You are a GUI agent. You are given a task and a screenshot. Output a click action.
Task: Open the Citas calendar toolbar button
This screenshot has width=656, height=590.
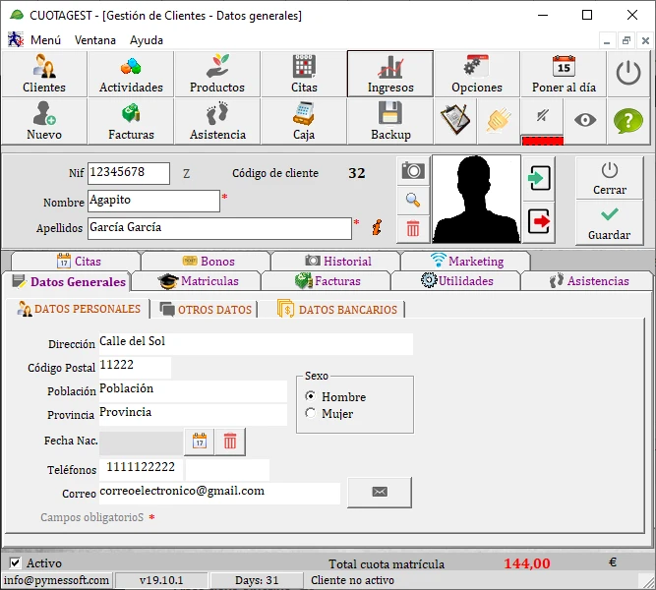point(304,74)
